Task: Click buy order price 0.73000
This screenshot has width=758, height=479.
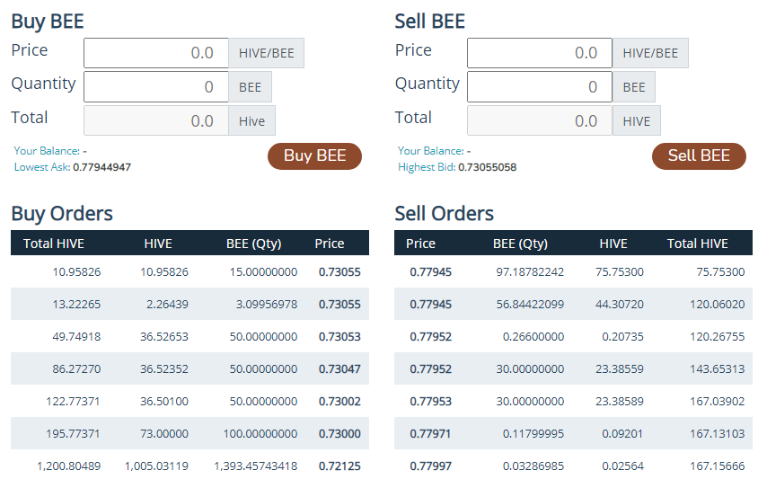Action: pos(339,434)
